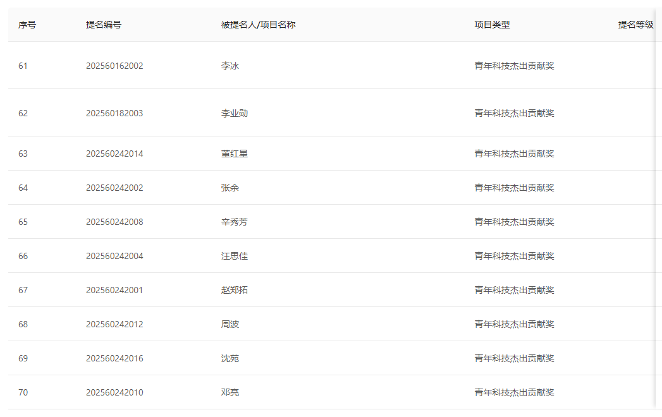
Task: Select nominee name 张余
Action: (230, 188)
